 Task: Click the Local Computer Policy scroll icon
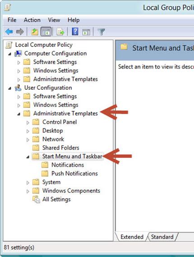click(9, 45)
